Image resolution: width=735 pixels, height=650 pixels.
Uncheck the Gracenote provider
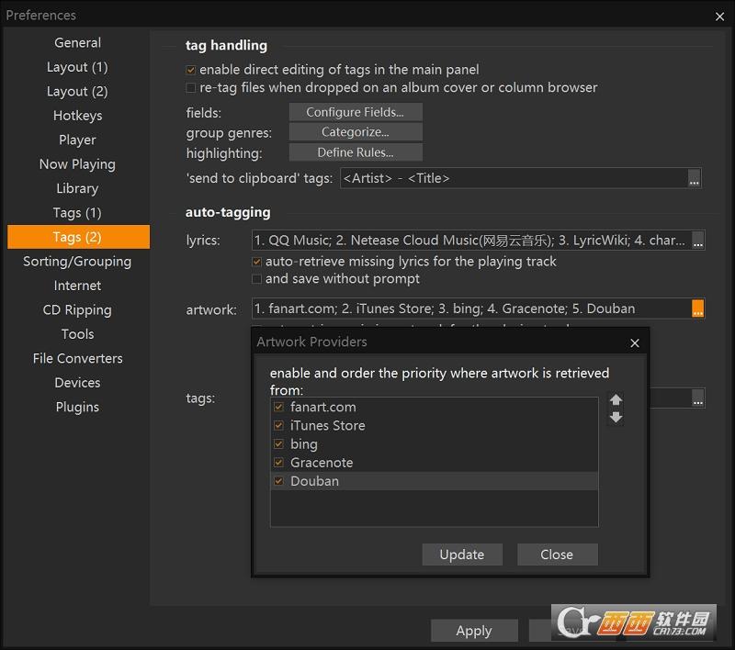pyautogui.click(x=278, y=463)
